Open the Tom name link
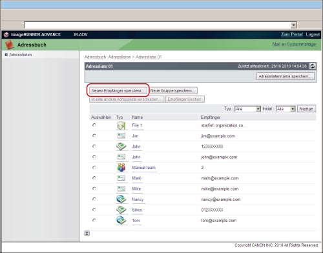The width and height of the screenshot is (323, 253). [136, 221]
